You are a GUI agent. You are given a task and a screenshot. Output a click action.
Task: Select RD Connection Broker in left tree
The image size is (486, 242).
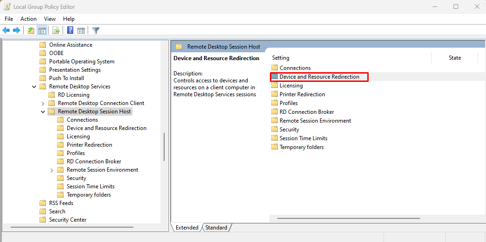94,161
